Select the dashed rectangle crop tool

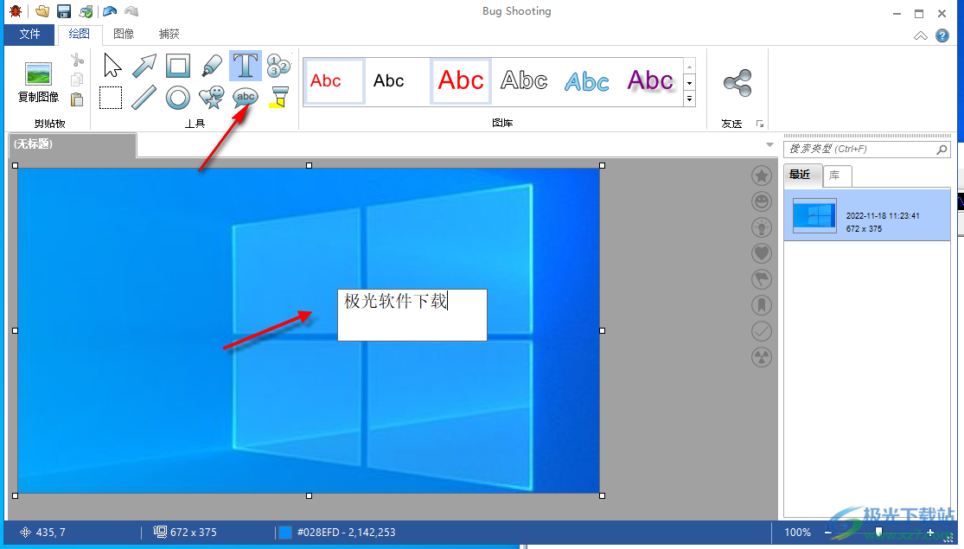click(111, 98)
